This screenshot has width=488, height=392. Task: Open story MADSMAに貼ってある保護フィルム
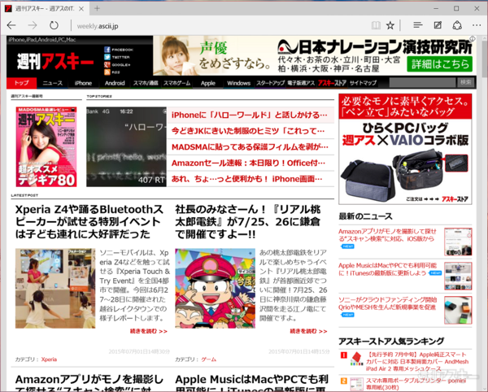(250, 147)
